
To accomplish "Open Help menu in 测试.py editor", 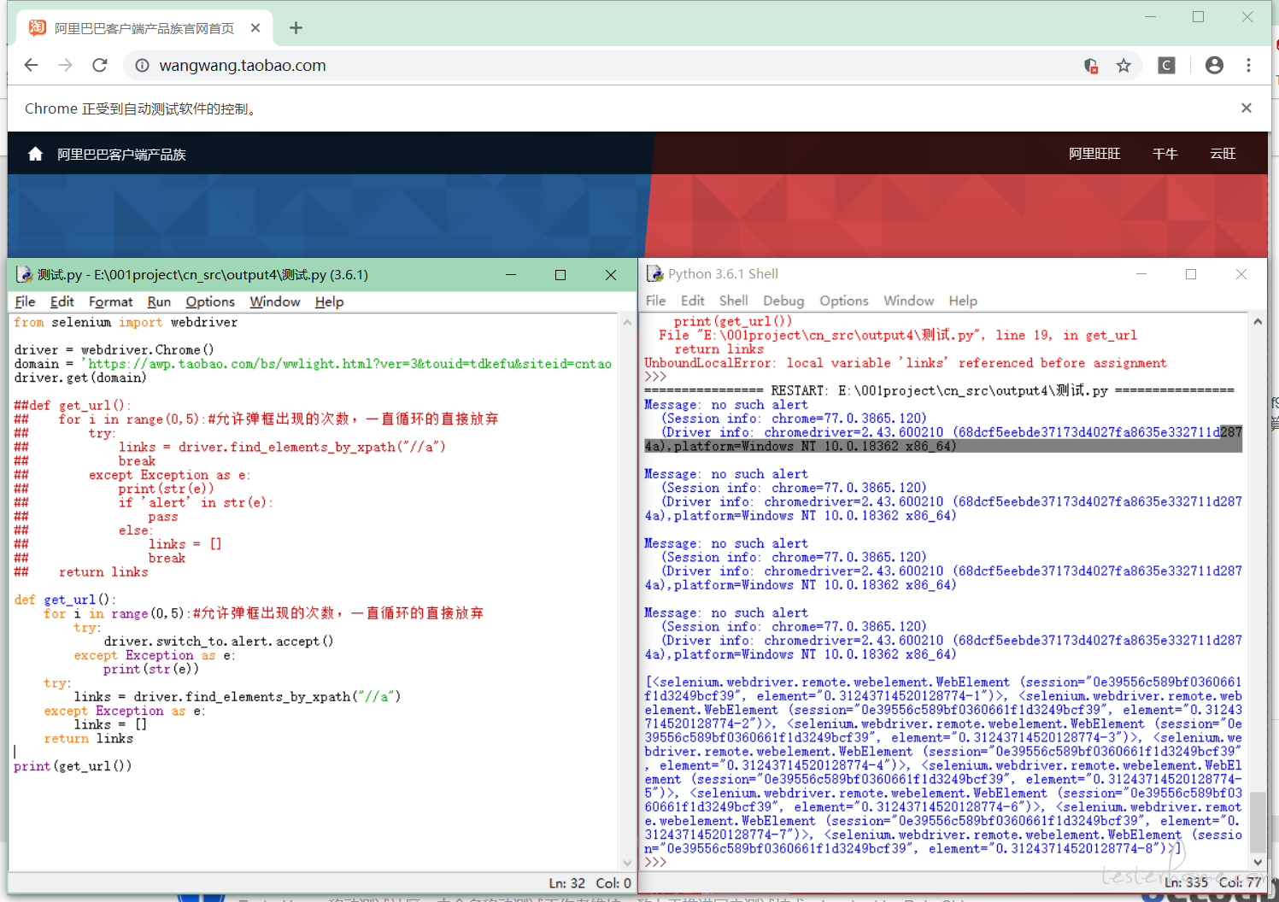I will pos(329,302).
